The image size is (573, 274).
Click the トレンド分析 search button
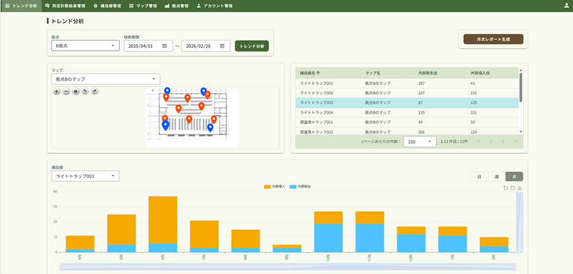tap(252, 46)
